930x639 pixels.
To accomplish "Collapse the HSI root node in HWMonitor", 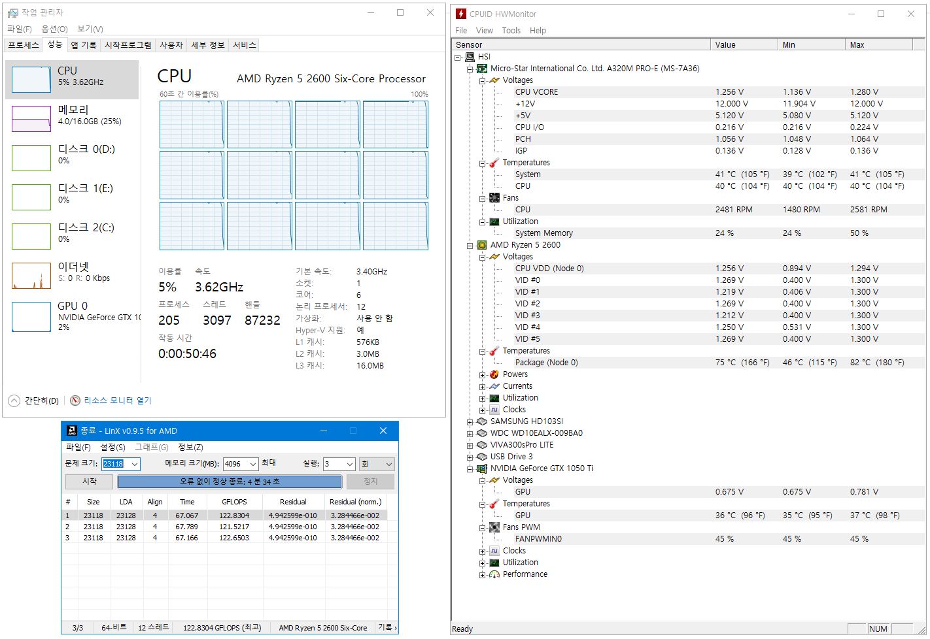I will tap(458, 57).
